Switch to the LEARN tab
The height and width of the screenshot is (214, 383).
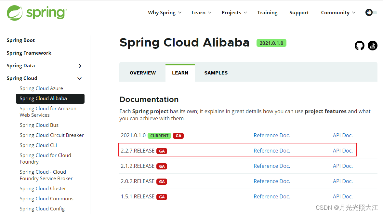[180, 73]
